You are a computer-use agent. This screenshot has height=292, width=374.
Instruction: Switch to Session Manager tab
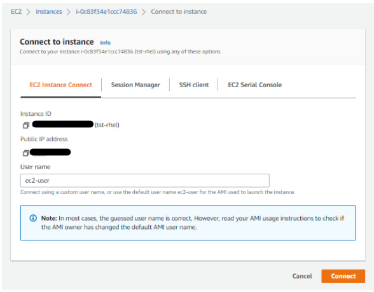tap(135, 85)
